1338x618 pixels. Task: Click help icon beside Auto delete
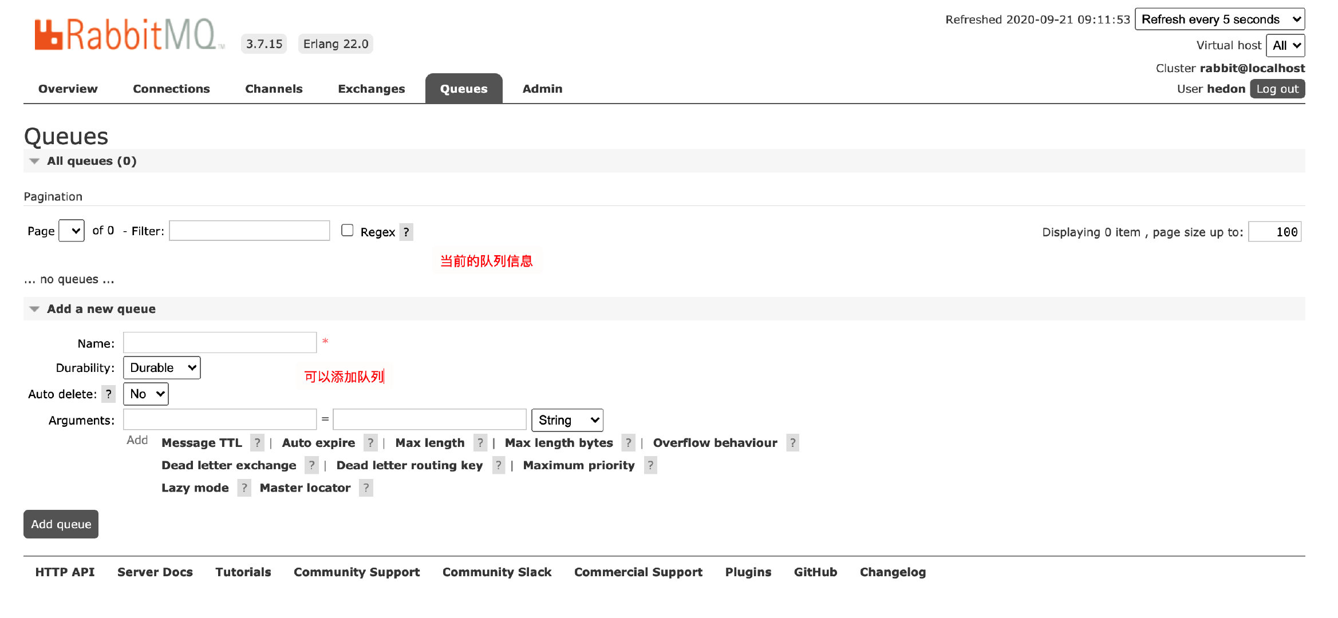point(109,394)
